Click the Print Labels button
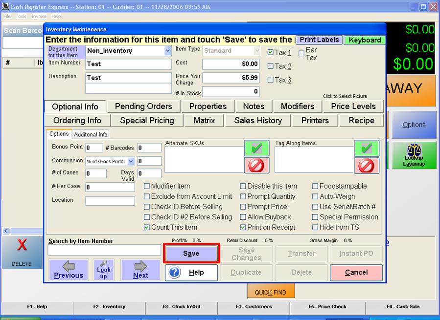 (319, 40)
